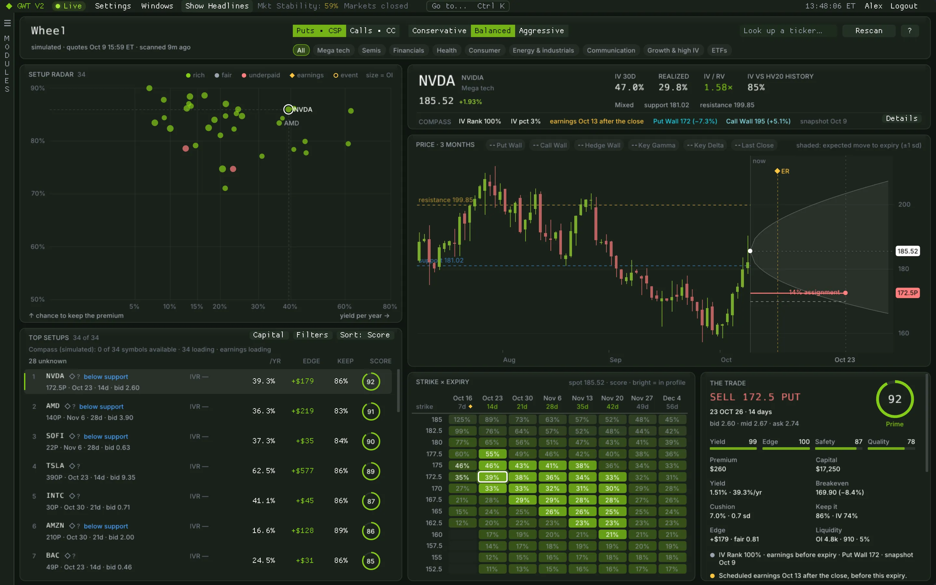Filter by Growth & high IV
Viewport: 936px width, 585px height.
point(673,50)
